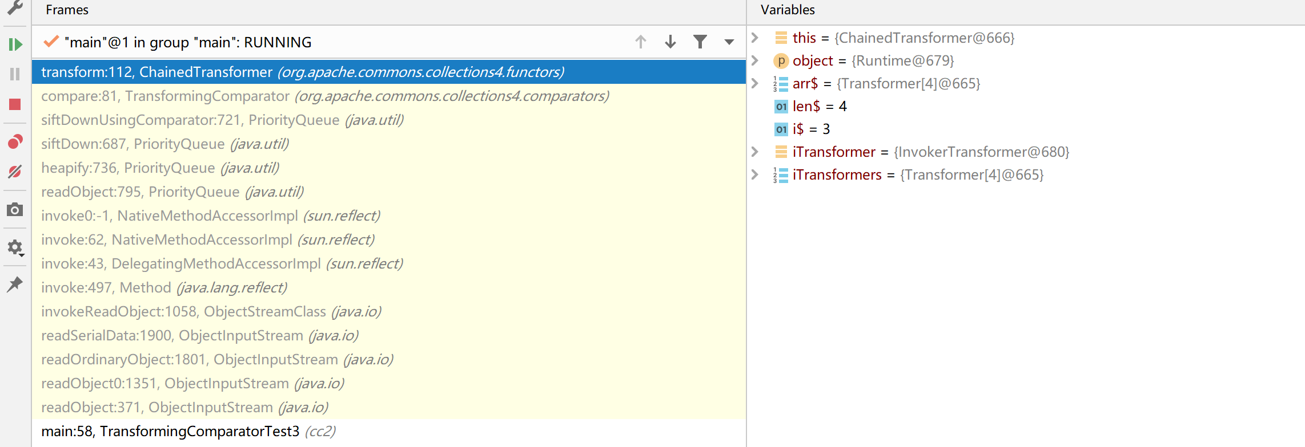Expand the iTransformers array node
This screenshot has height=447, width=1305.
tap(755, 174)
